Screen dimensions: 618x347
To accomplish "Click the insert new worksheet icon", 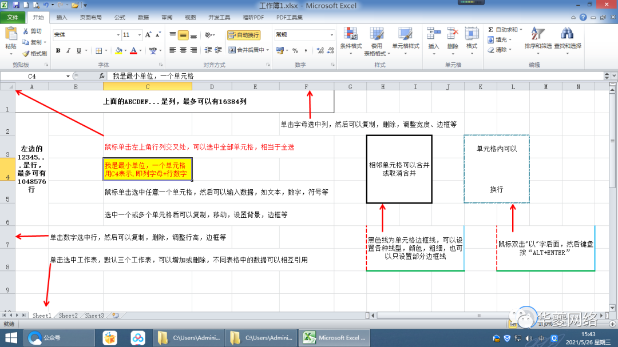I will pos(116,316).
